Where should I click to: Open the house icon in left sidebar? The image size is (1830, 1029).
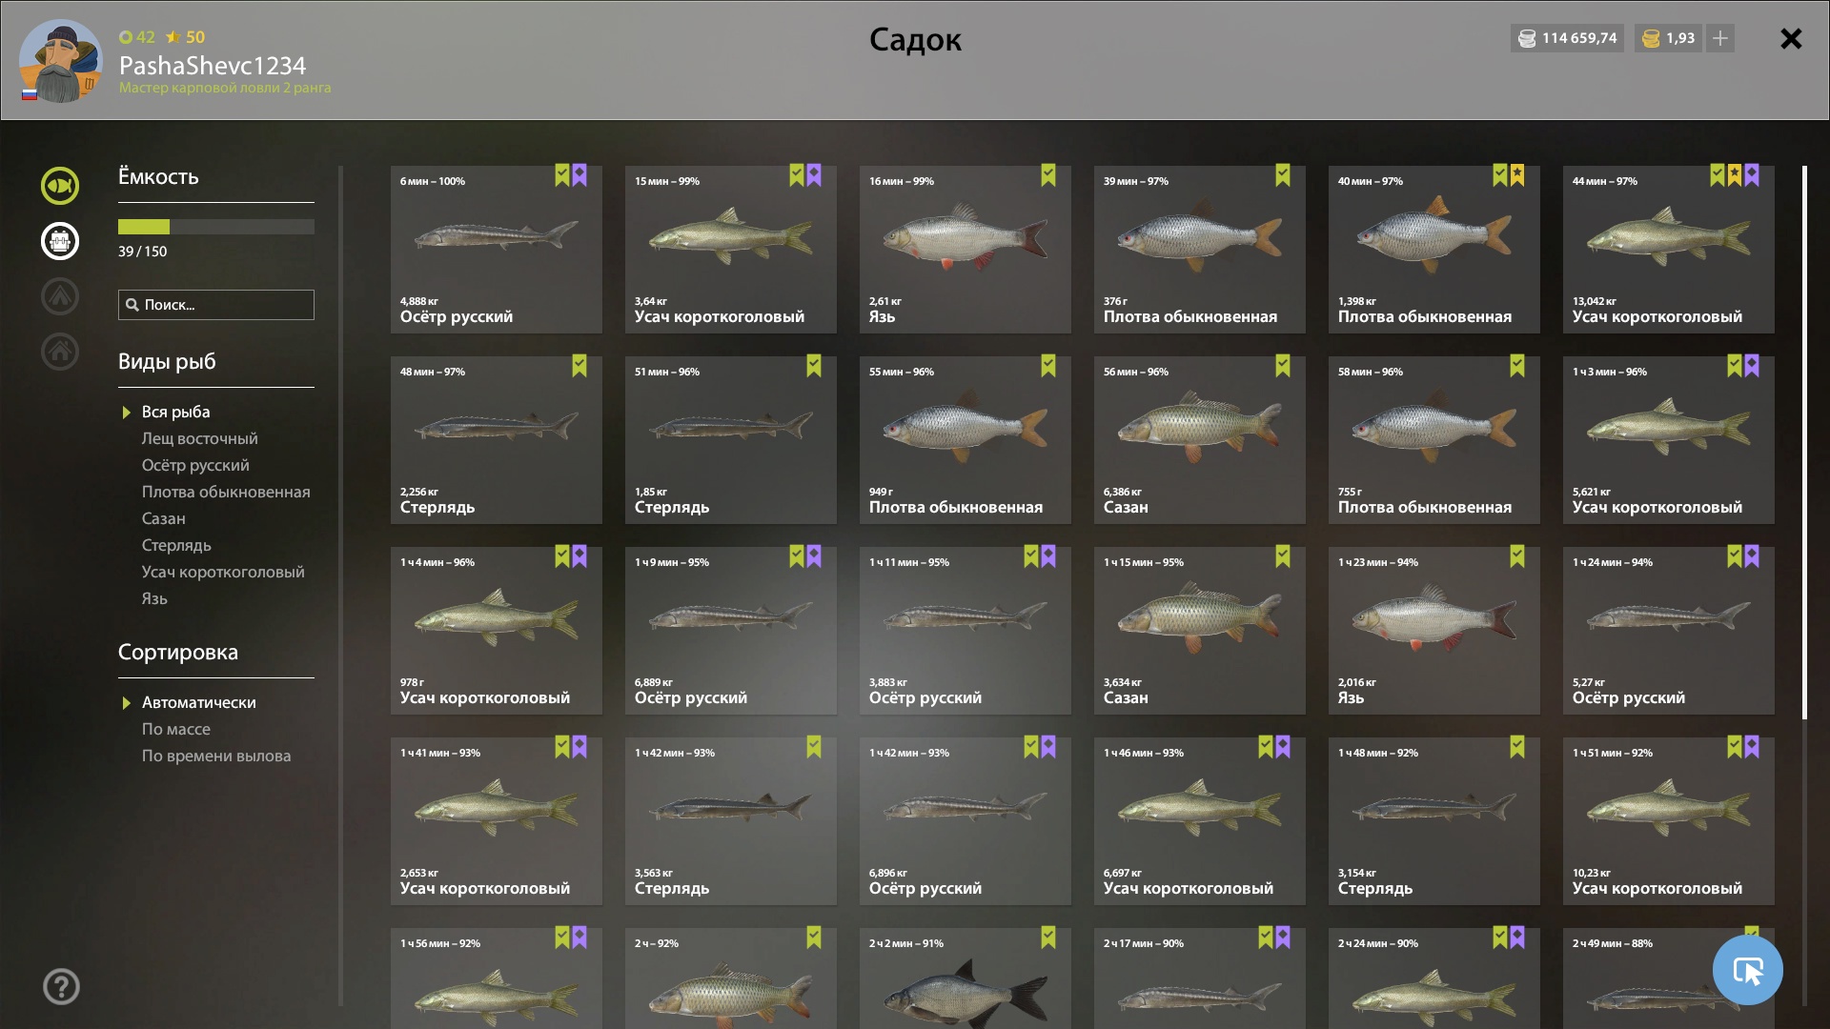coord(60,352)
